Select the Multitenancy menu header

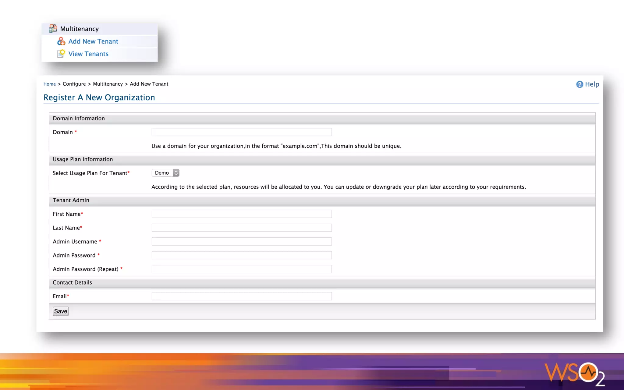(80, 29)
